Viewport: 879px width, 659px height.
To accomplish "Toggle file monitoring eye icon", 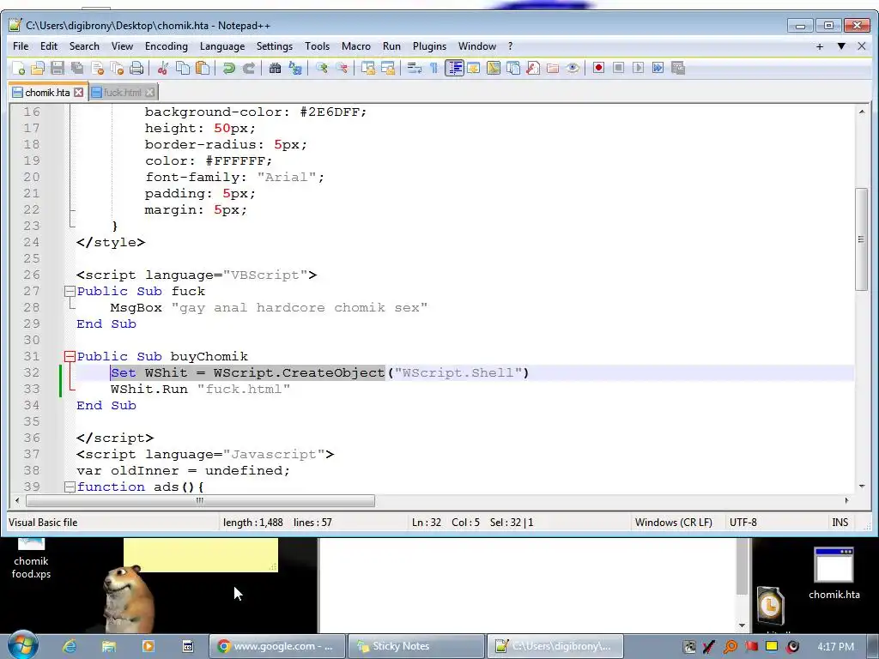I will coord(573,69).
